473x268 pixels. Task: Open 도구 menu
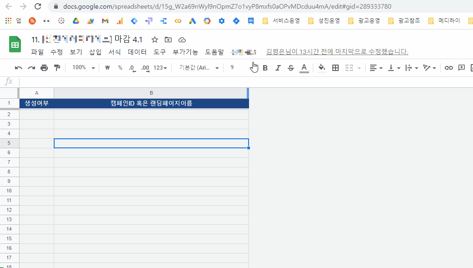tap(160, 52)
